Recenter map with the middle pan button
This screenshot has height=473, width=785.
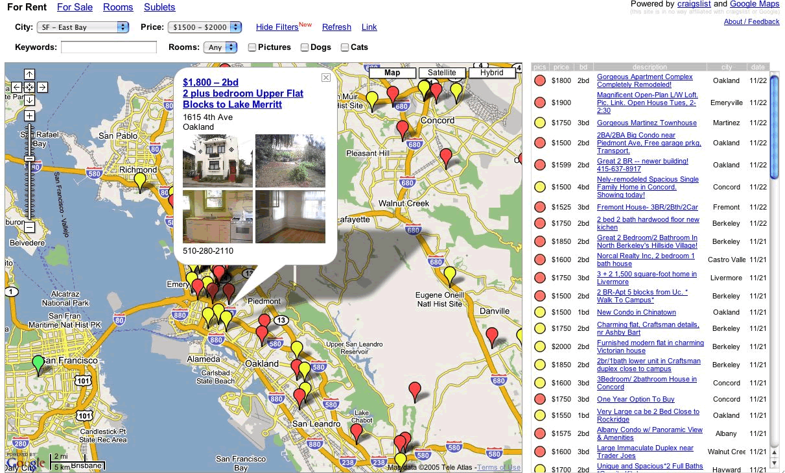click(x=29, y=87)
